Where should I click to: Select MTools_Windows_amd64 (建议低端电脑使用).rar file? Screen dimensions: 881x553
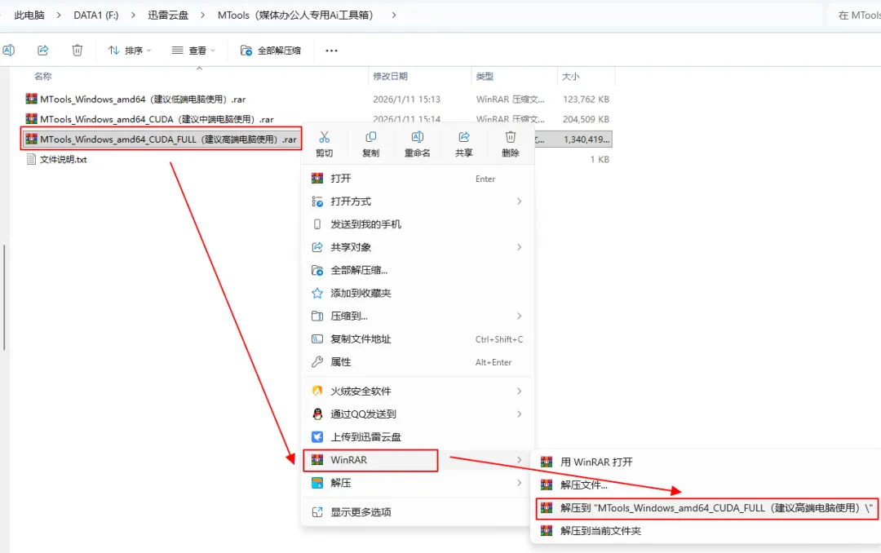pyautogui.click(x=135, y=100)
